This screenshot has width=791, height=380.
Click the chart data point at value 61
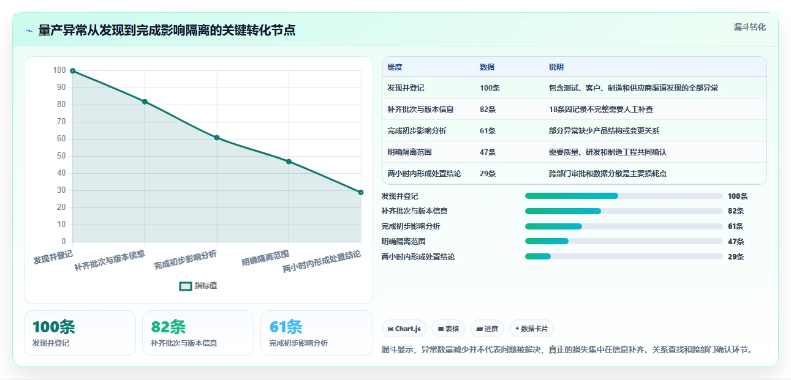click(x=217, y=138)
